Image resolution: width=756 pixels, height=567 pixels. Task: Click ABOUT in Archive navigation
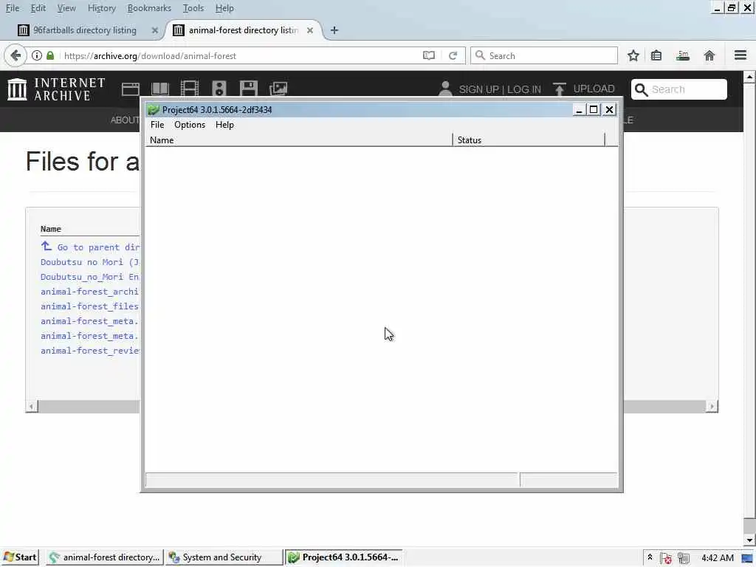[x=125, y=120]
